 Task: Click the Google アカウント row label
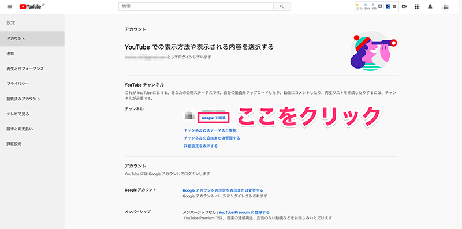(x=140, y=190)
